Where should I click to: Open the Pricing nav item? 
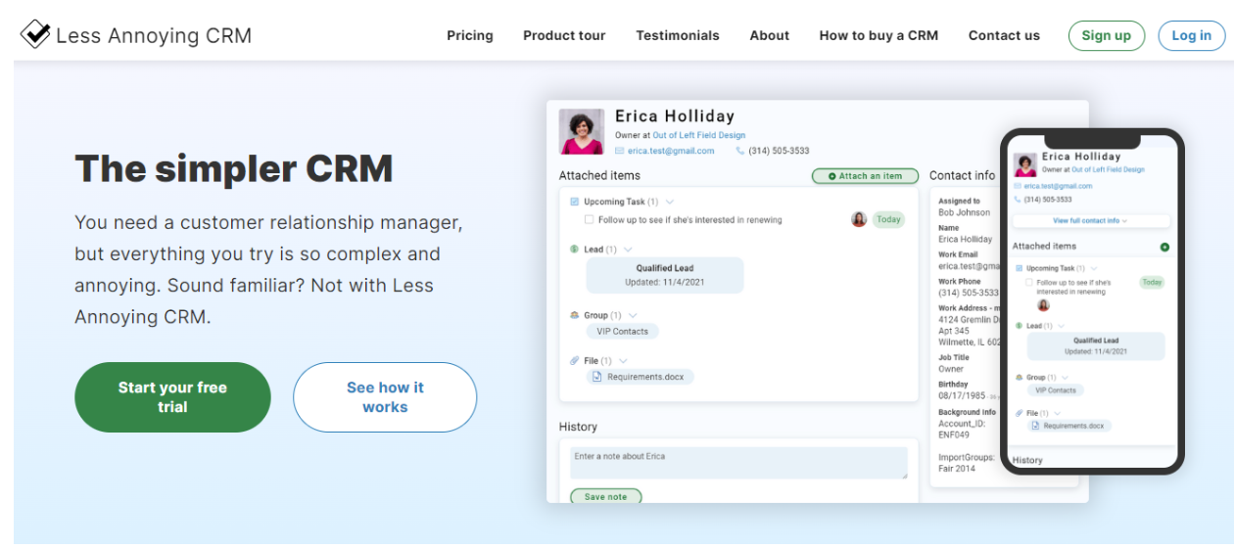click(470, 35)
